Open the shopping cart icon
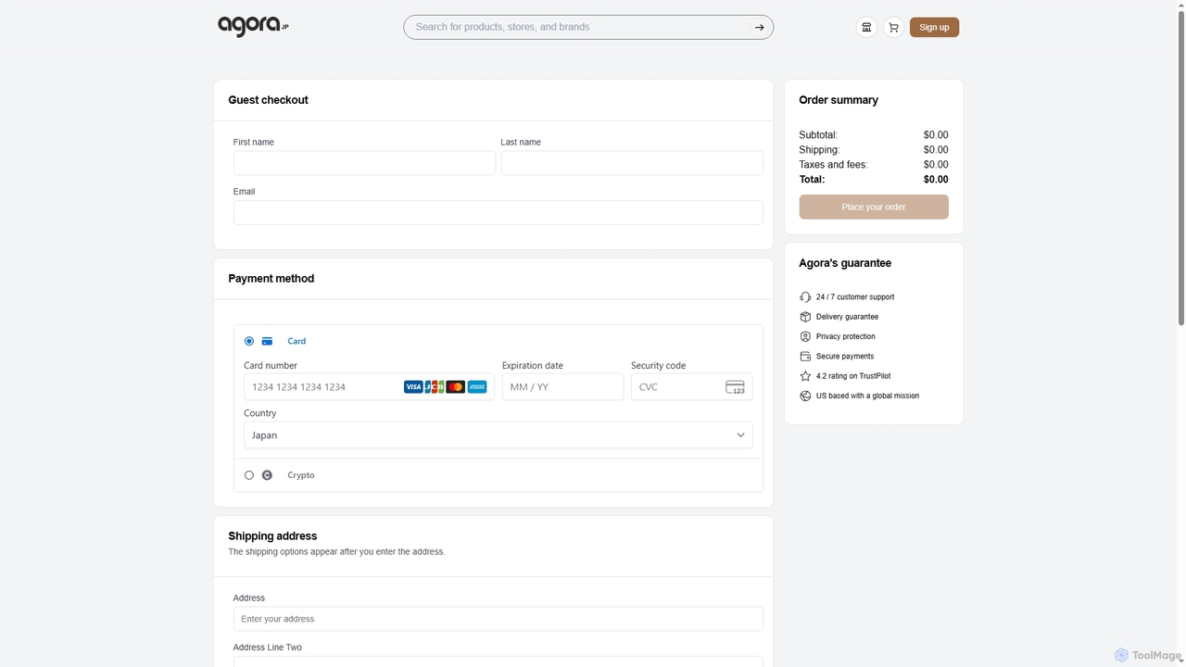 click(x=893, y=27)
